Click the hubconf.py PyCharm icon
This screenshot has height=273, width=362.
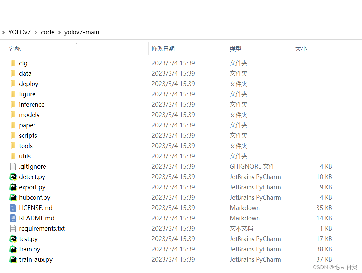[x=13, y=197]
